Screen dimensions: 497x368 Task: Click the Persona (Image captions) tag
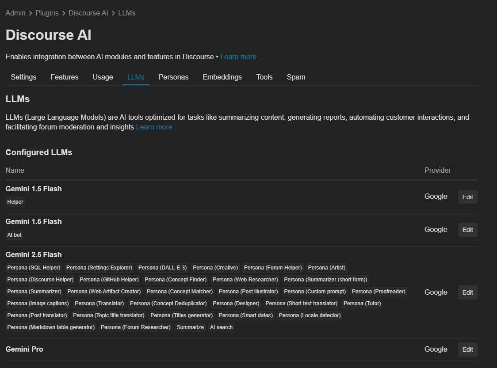pos(38,304)
